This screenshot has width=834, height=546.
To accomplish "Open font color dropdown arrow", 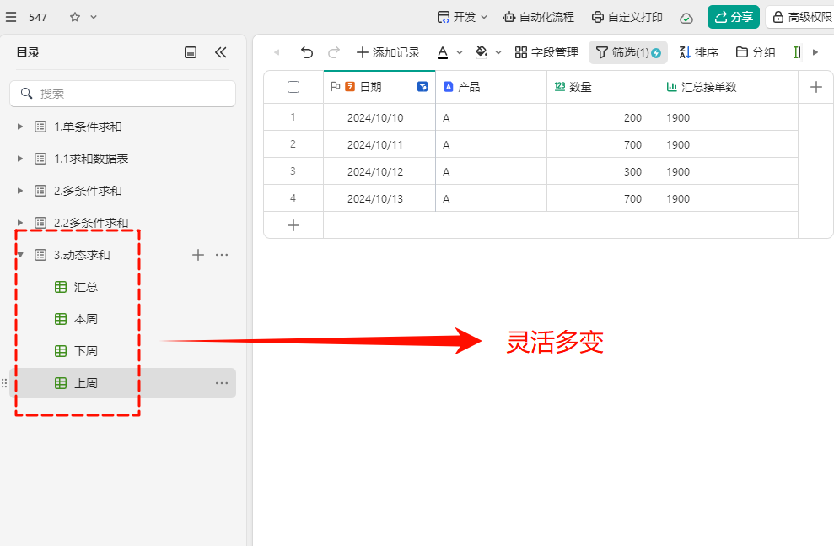I will [460, 52].
